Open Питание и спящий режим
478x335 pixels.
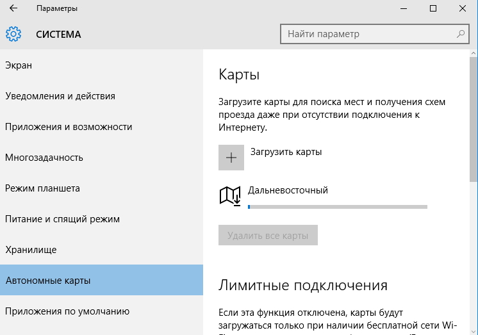point(62,219)
